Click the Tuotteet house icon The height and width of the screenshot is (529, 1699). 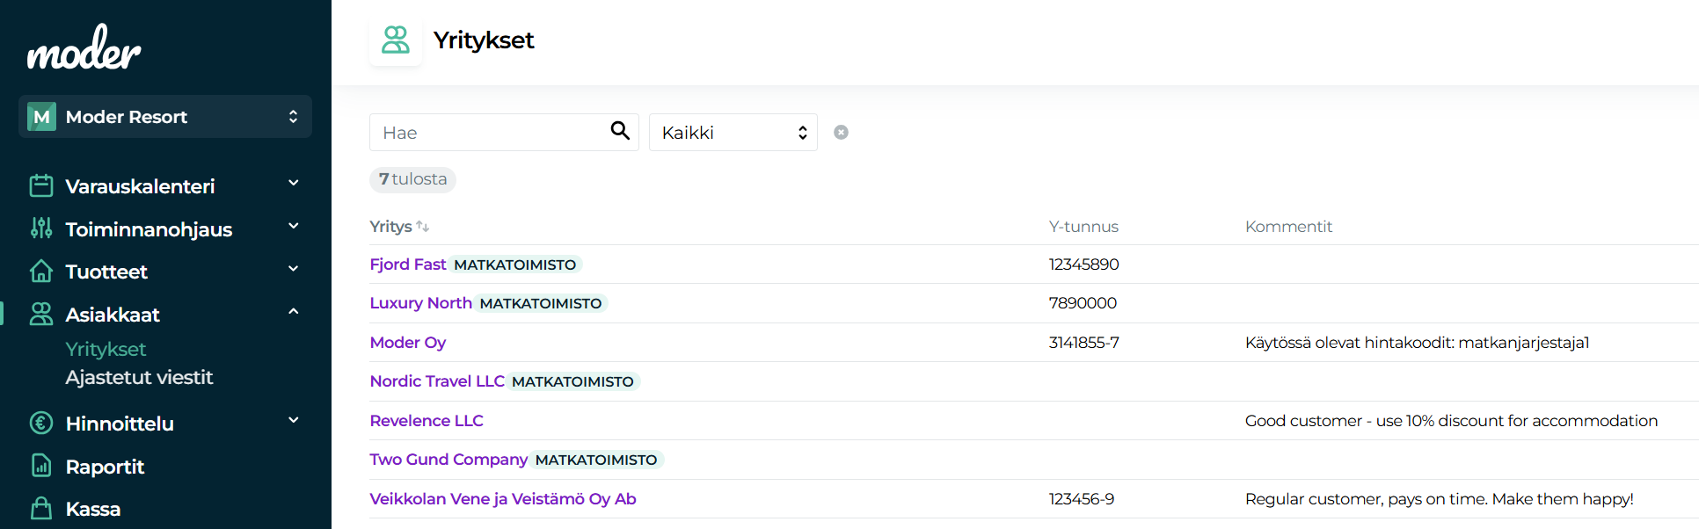tap(41, 271)
